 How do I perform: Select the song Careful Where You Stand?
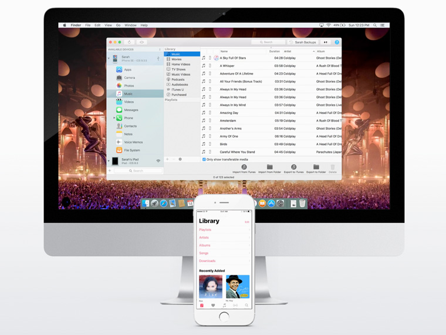[272, 152]
